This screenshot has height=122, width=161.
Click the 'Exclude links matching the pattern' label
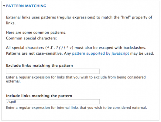39,66
